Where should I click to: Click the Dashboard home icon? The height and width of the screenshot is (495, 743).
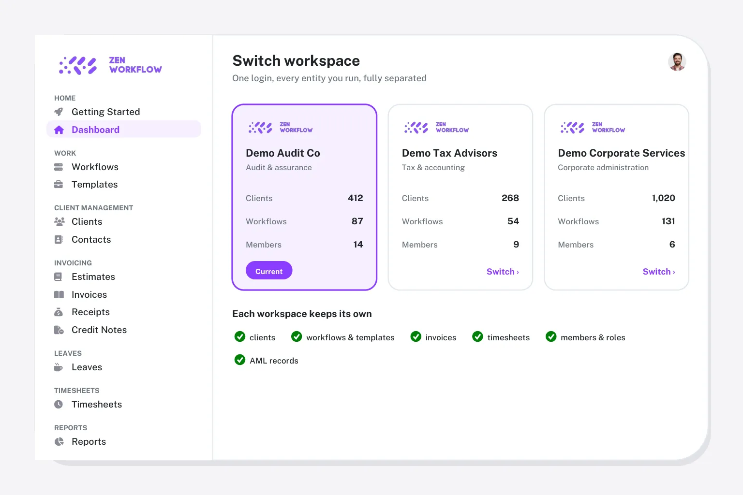tap(59, 130)
